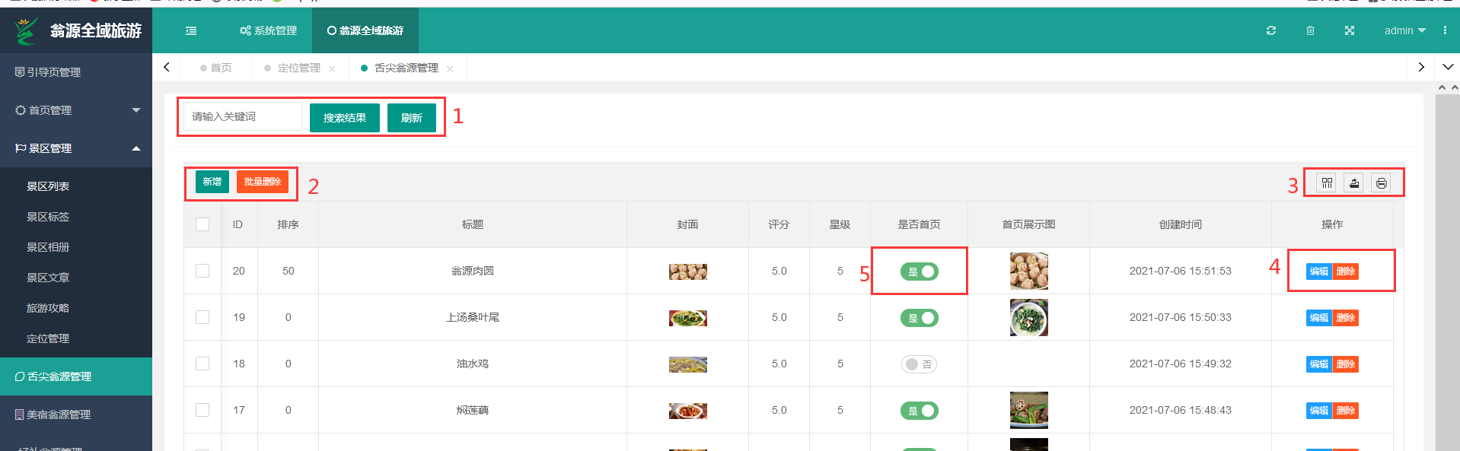Click the 新增 button
Viewport: 1460px width, 451px height.
pos(212,182)
